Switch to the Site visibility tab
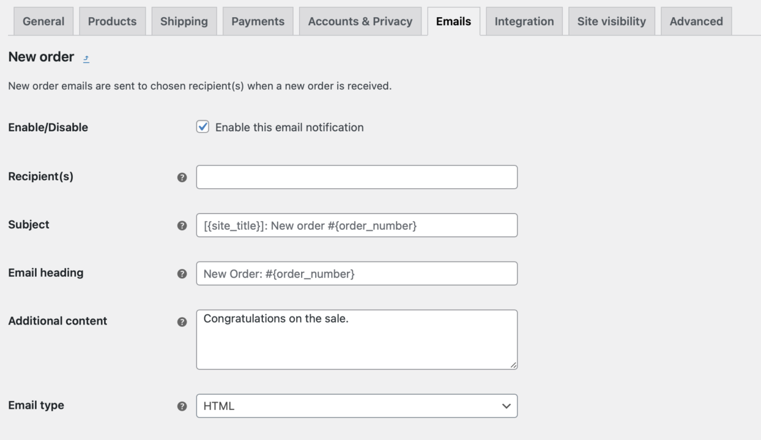Image resolution: width=761 pixels, height=440 pixels. pos(611,21)
